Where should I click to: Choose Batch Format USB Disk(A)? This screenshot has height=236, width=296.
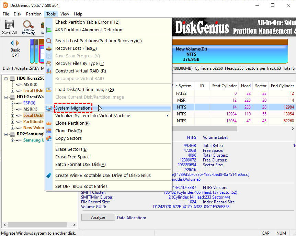[108, 165]
